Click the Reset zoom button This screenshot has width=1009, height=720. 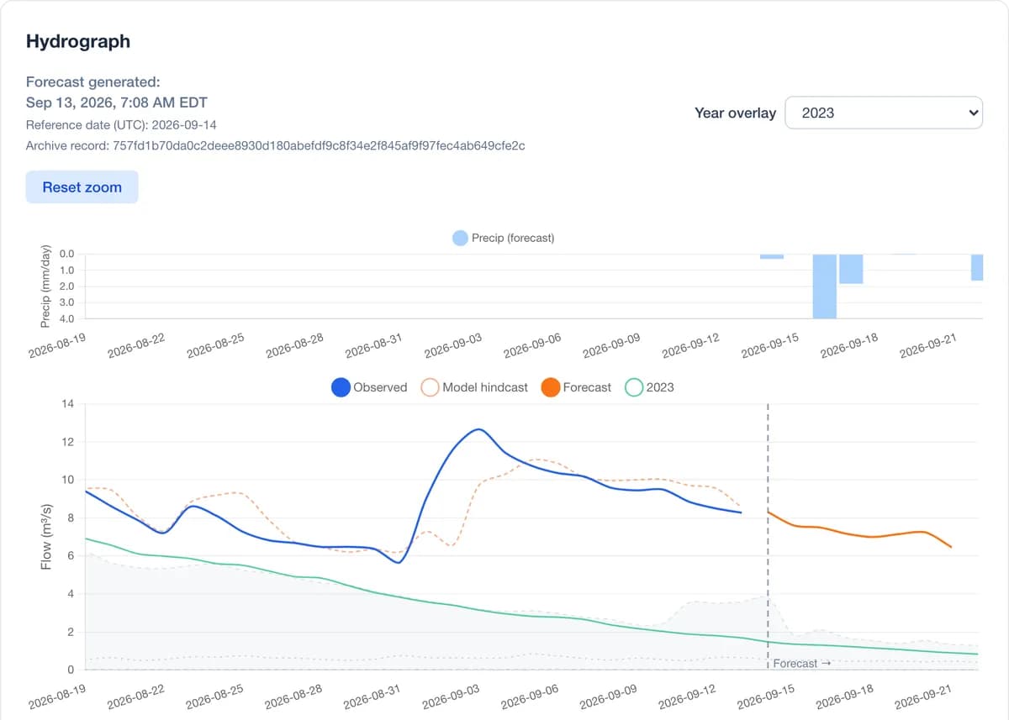click(82, 187)
